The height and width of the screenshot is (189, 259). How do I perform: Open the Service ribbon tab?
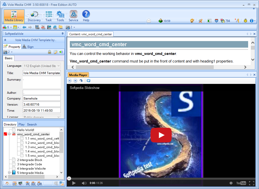tap(74, 16)
